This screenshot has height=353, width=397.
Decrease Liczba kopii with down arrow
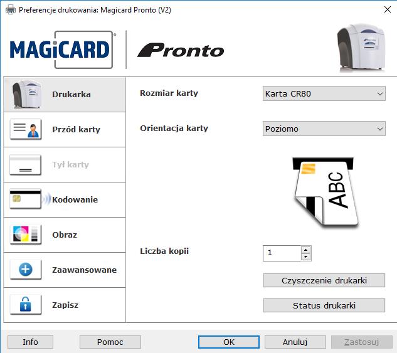pos(306,257)
